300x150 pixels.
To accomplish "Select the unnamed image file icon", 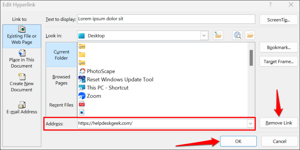I will [x=82, y=112].
